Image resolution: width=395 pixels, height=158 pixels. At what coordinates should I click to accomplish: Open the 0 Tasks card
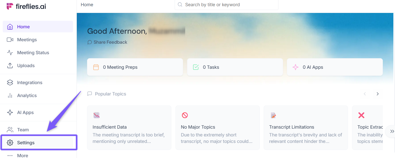click(x=235, y=67)
